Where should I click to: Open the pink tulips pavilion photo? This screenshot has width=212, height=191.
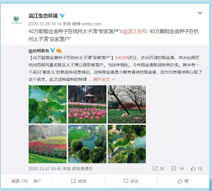(x=87, y=104)
